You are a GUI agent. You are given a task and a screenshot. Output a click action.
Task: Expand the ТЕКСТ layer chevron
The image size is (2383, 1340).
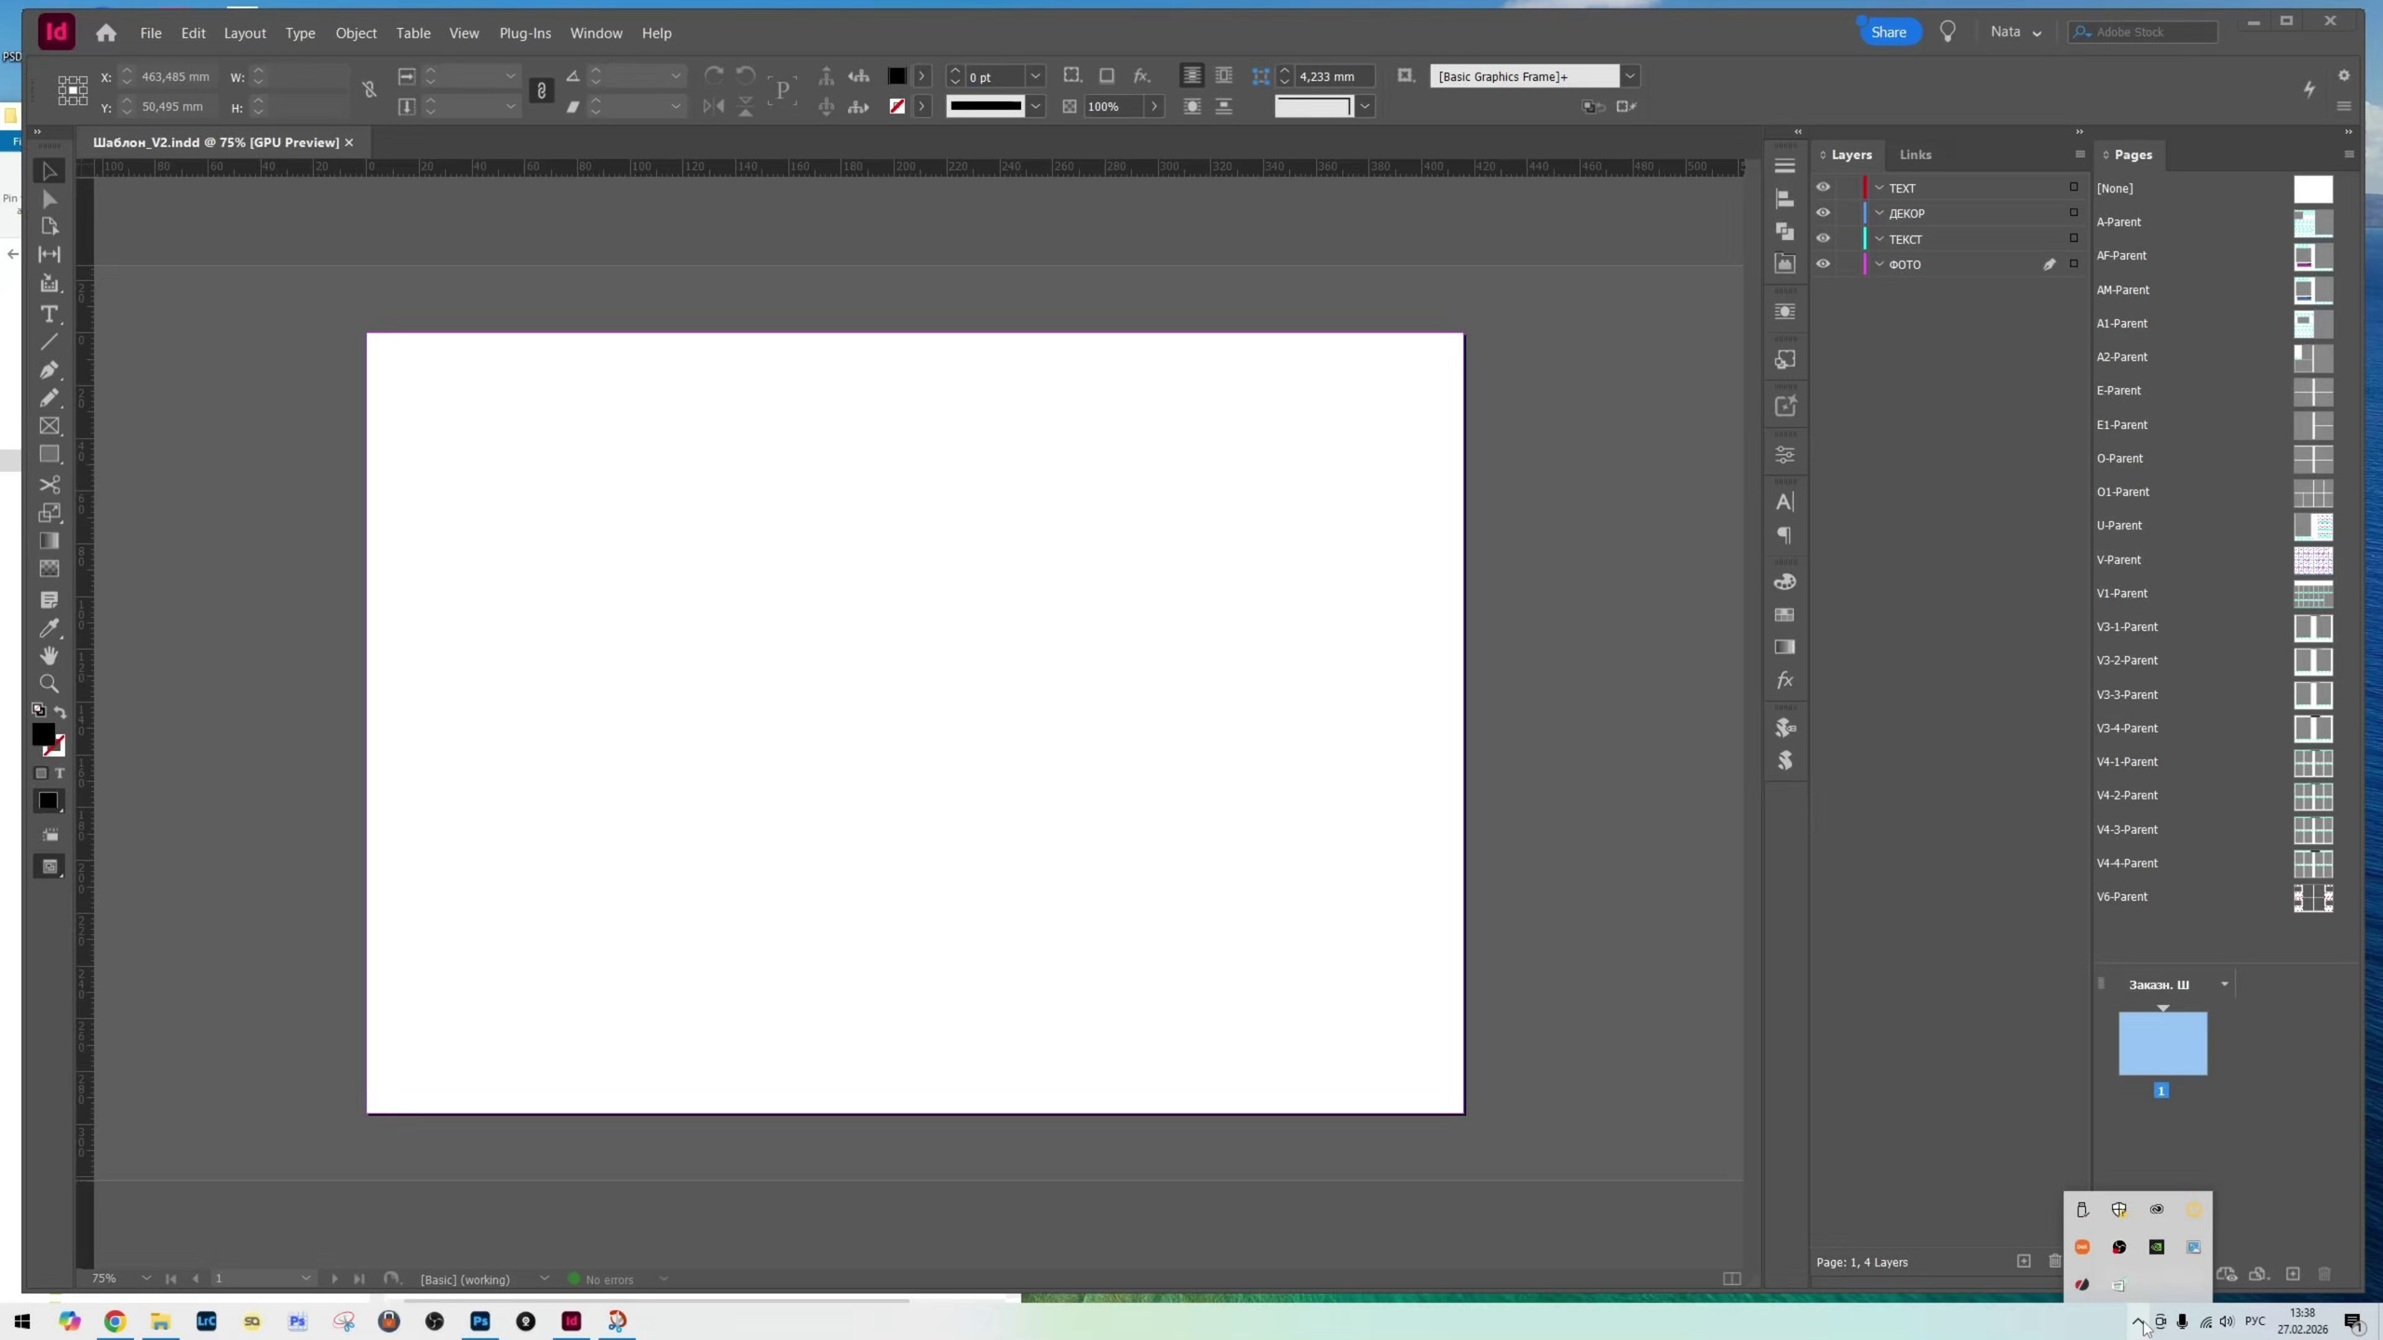1879,239
